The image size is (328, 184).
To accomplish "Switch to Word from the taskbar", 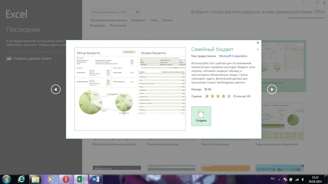I will click(95, 179).
